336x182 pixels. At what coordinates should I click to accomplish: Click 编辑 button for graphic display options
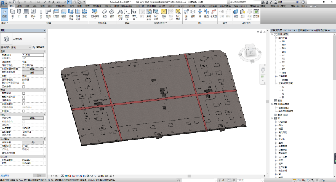point(33,72)
